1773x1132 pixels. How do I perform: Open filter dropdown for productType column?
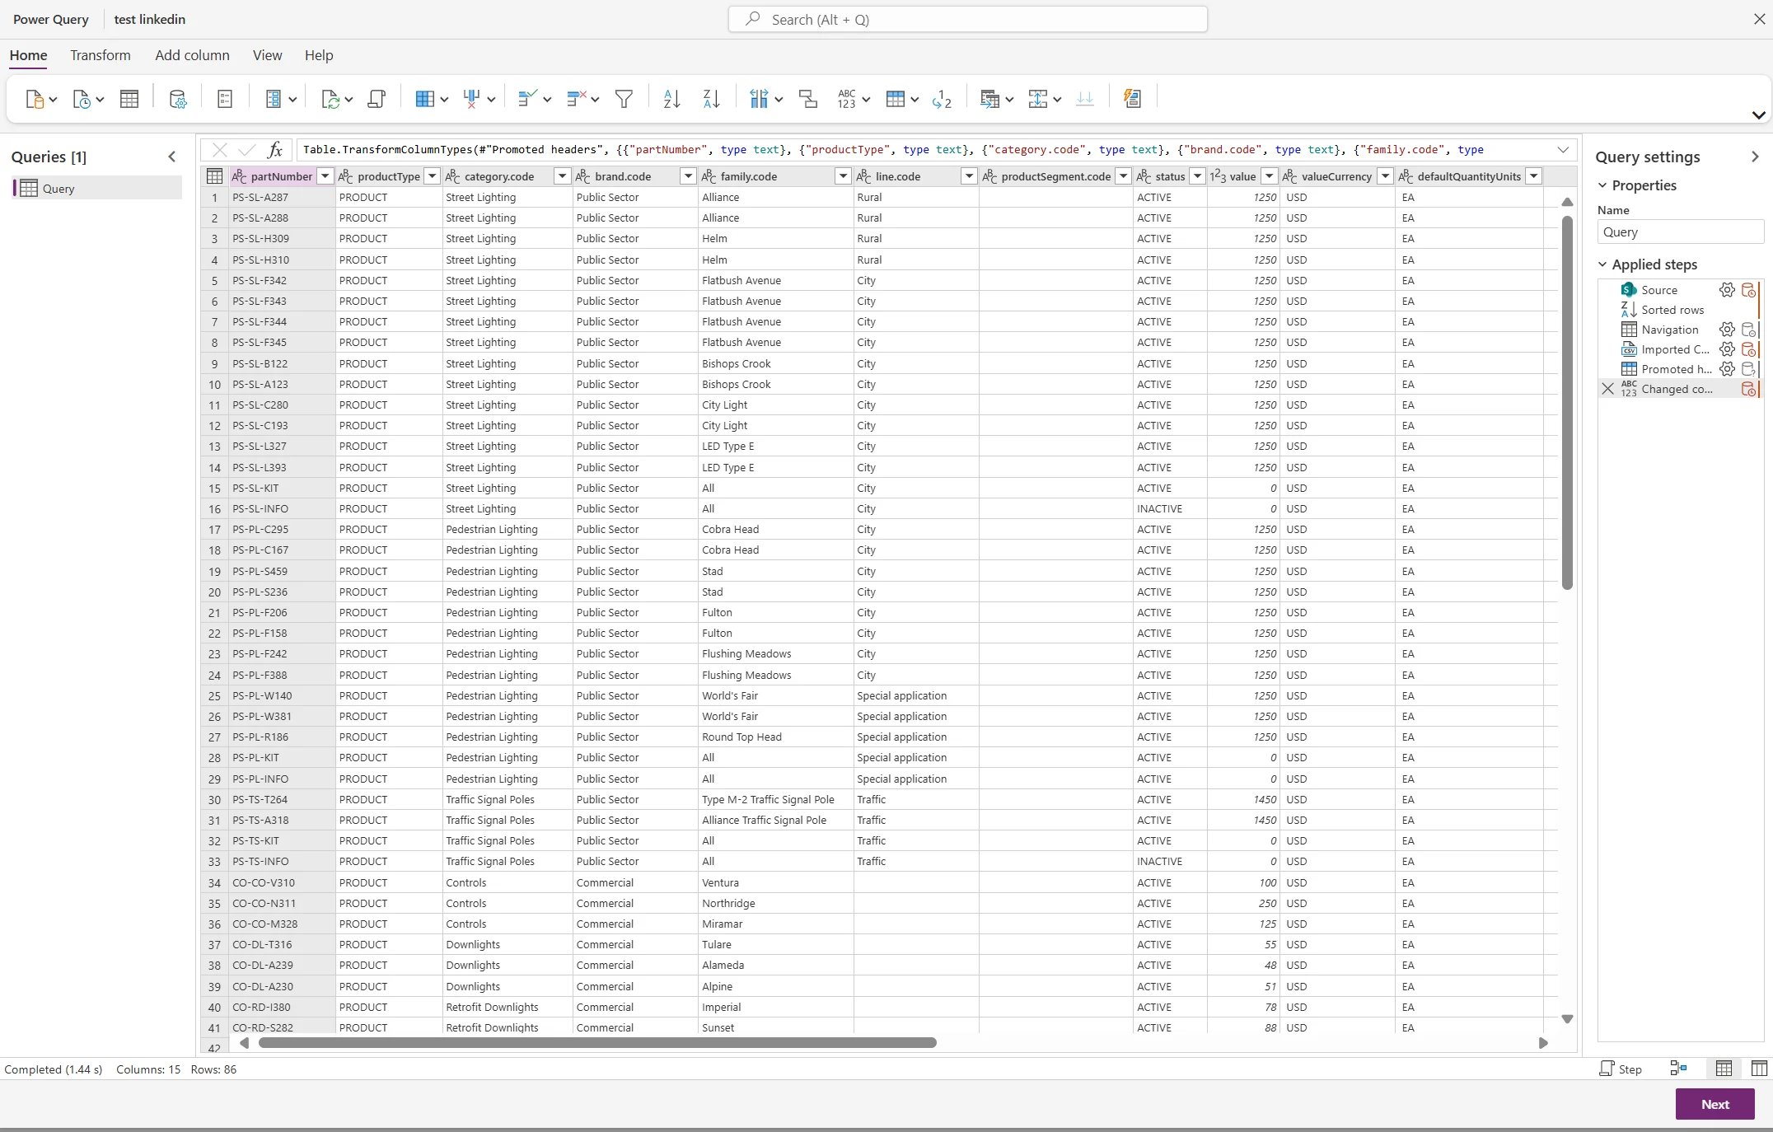[432, 176]
